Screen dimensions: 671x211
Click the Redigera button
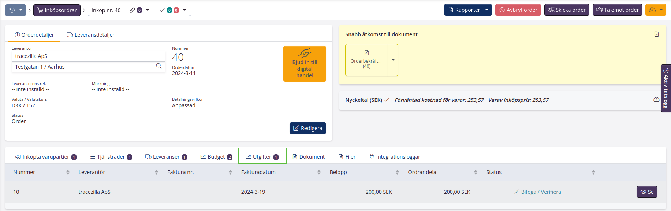coord(307,128)
